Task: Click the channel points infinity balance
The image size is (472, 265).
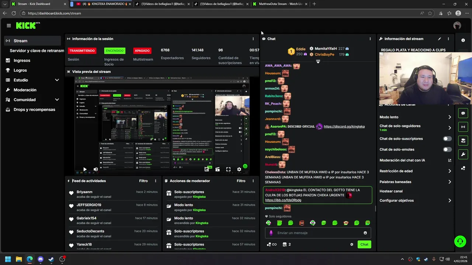Action: coord(272,244)
